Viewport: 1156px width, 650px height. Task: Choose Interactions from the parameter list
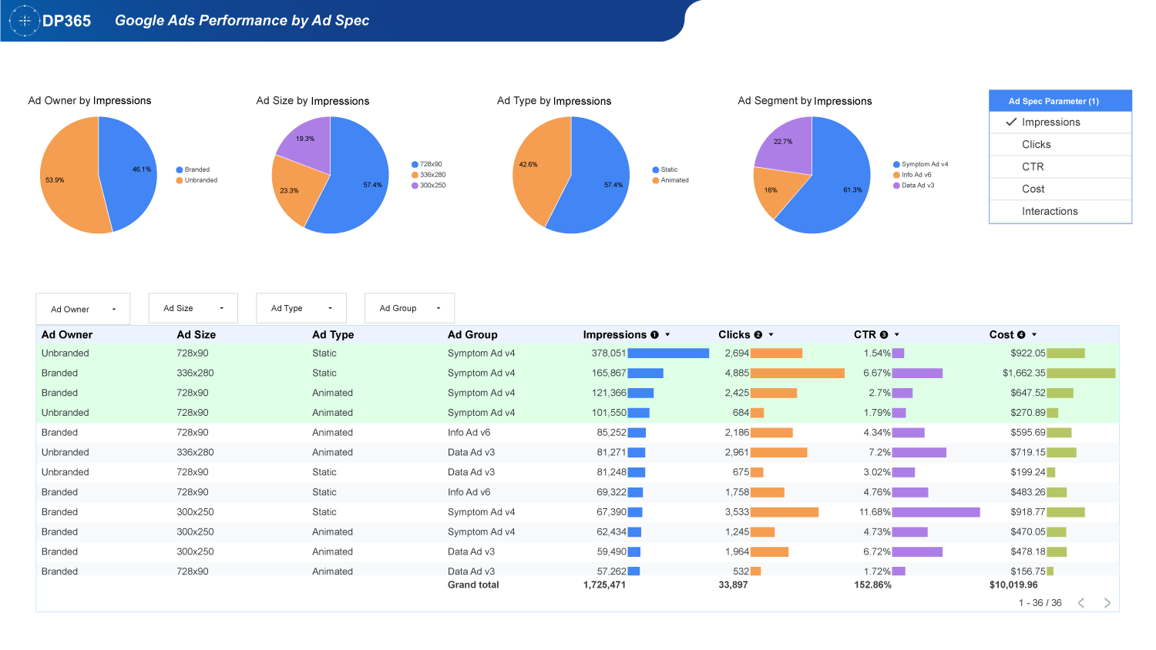(1050, 212)
